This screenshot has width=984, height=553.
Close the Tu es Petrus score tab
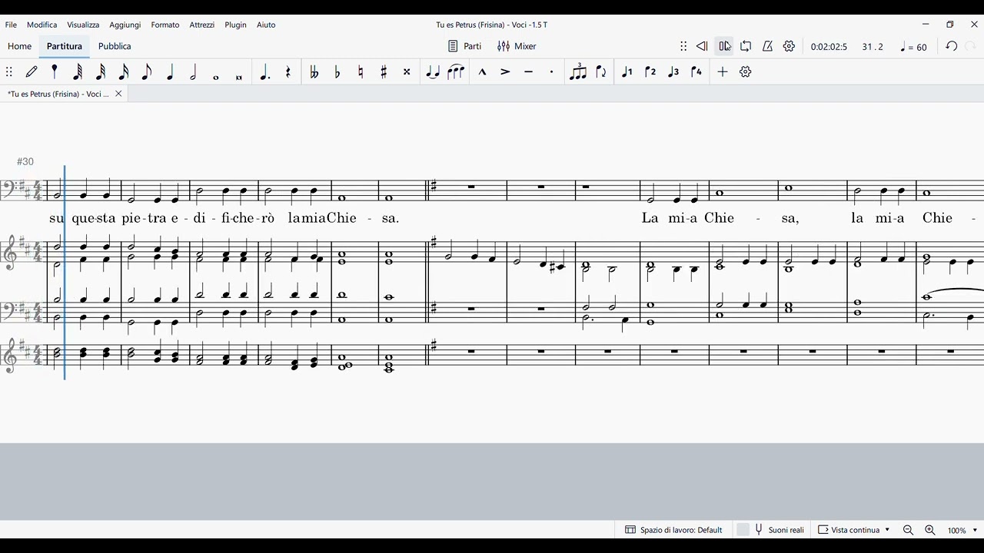pos(118,94)
